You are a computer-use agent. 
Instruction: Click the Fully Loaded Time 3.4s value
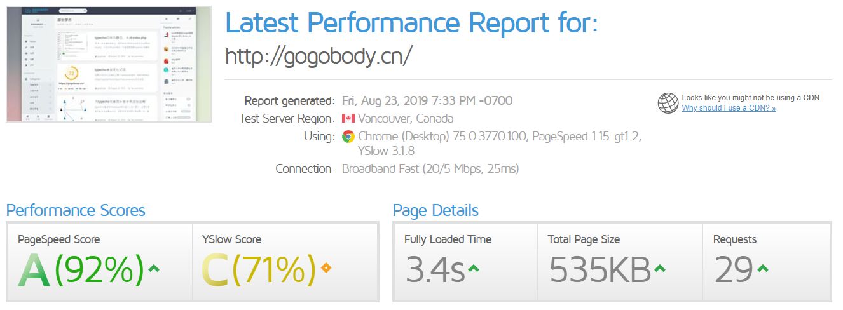[435, 269]
